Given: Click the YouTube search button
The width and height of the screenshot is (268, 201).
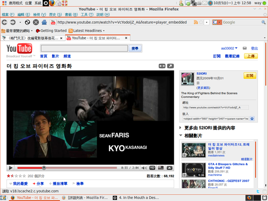Looking at the screenshot, I should pyautogui.click(x=135, y=48).
